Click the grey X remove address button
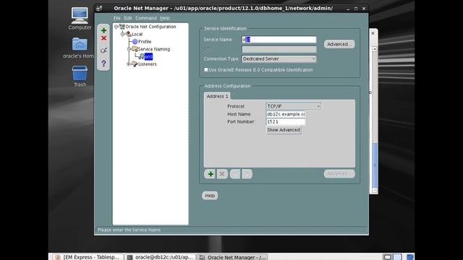463x260 pixels. 222,174
